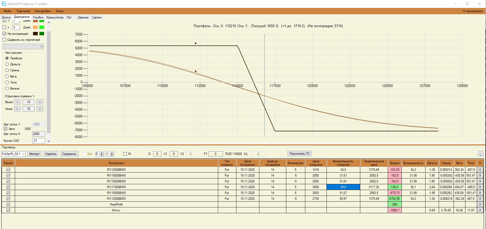Click the Код бумаги column header
486x229 pixels.
(x=116, y=163)
